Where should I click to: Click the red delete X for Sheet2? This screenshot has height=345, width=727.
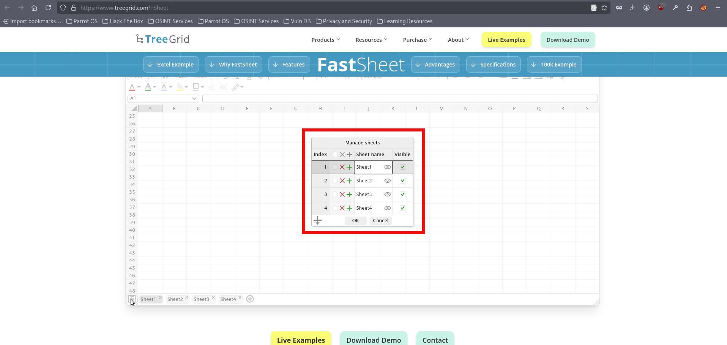[x=342, y=181]
